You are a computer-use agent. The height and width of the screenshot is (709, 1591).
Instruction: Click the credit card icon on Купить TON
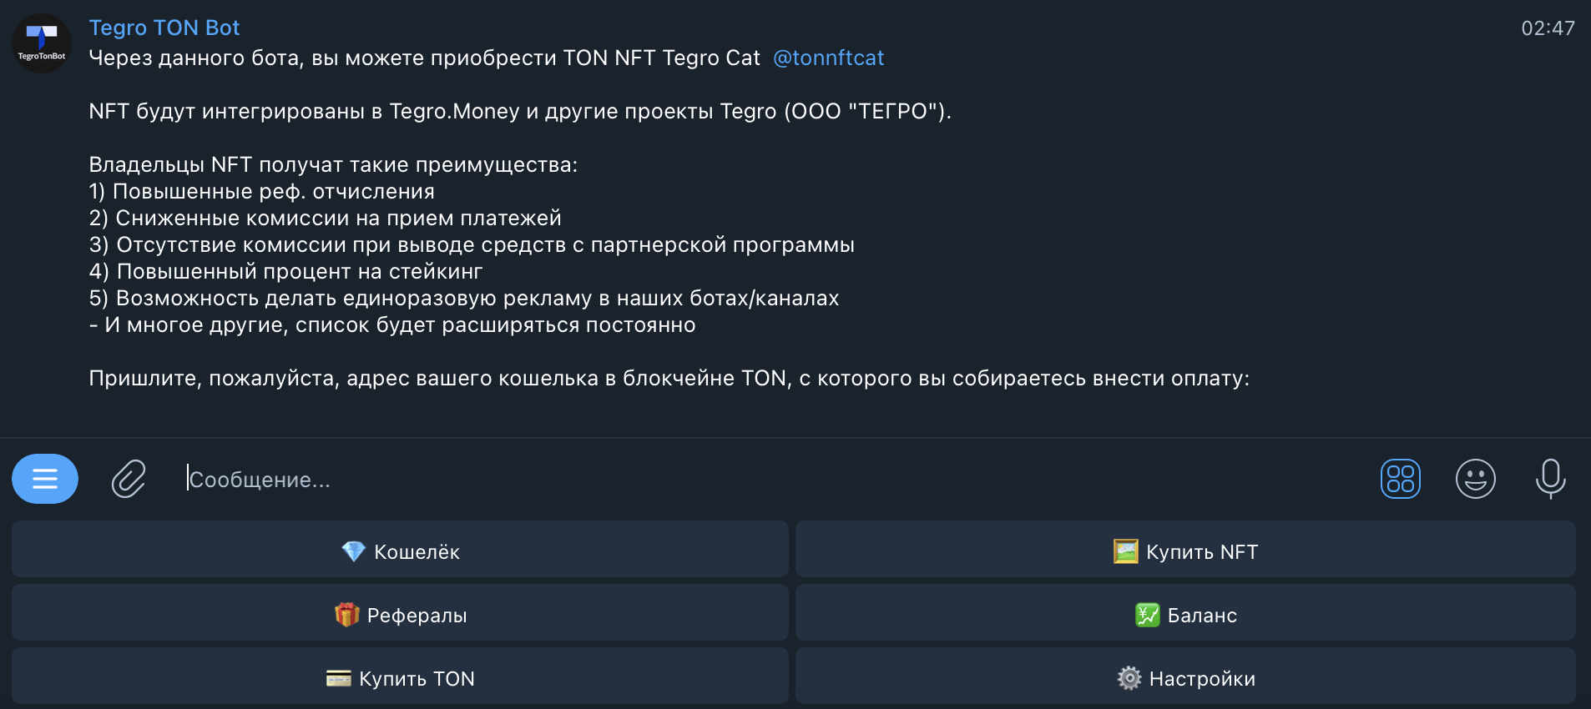(x=338, y=678)
